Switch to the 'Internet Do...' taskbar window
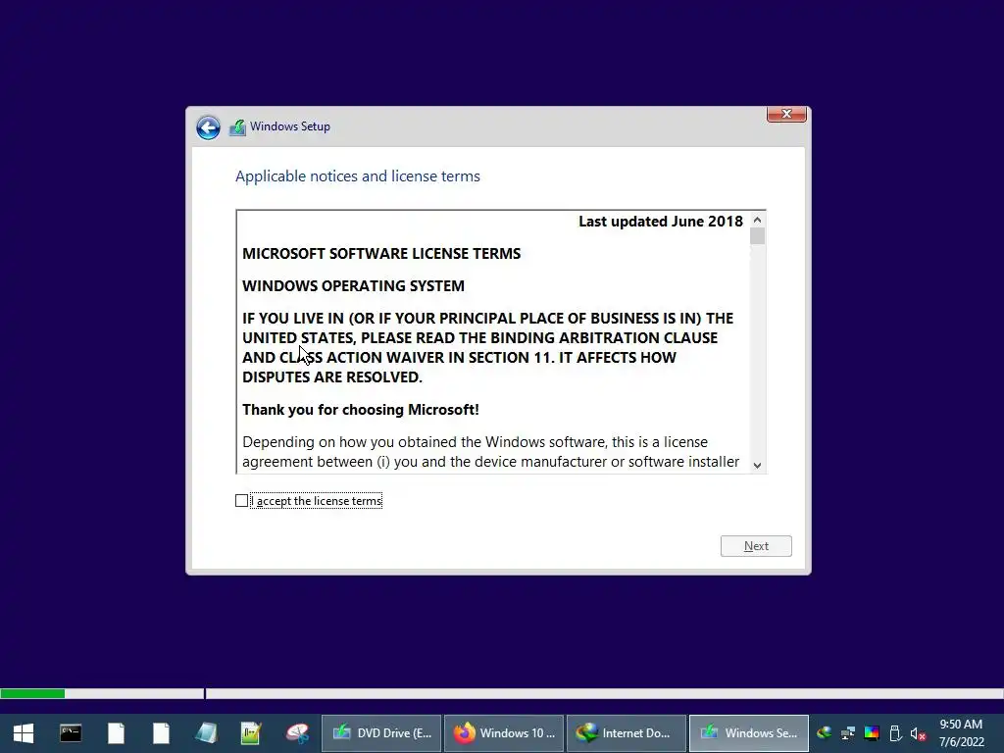 (627, 733)
